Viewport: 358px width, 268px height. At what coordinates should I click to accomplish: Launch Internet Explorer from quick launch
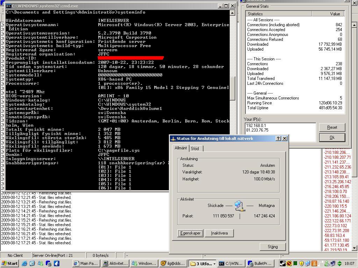tap(24, 263)
